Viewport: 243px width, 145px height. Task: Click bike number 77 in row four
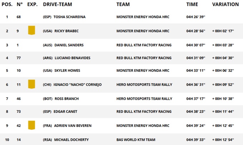click(19, 58)
